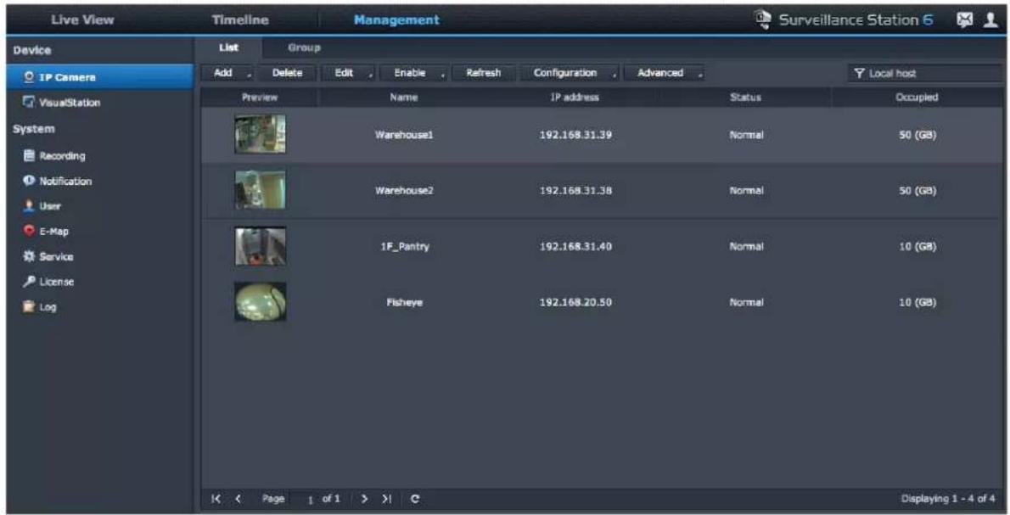Screen dimensions: 1010x515
Task: Click the 10 (GB) value for 1F_Pantry
Action: [917, 247]
